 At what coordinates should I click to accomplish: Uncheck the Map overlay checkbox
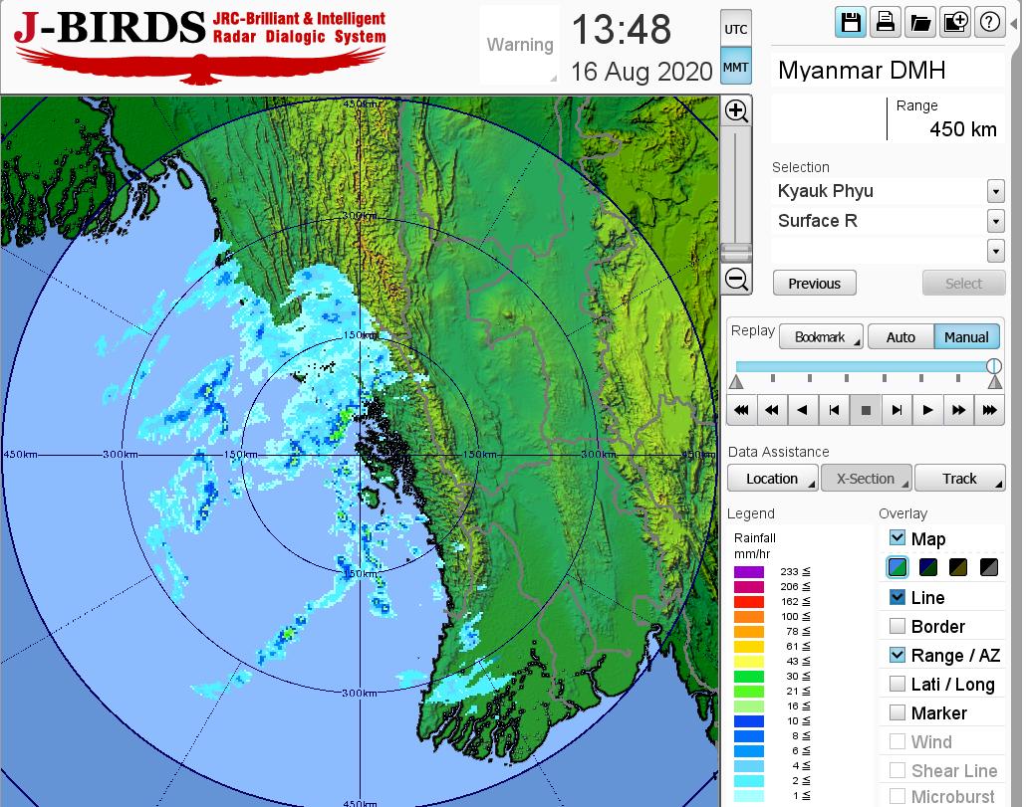pyautogui.click(x=898, y=538)
